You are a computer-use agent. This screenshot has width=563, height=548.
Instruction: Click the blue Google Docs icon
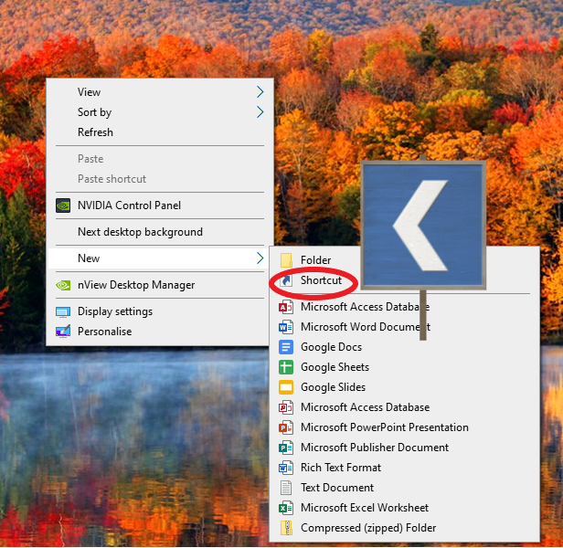tap(286, 347)
